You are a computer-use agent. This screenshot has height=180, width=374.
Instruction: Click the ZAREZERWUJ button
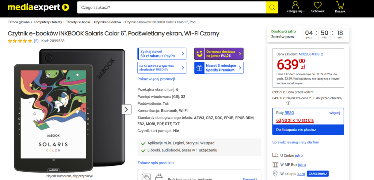tap(318, 173)
